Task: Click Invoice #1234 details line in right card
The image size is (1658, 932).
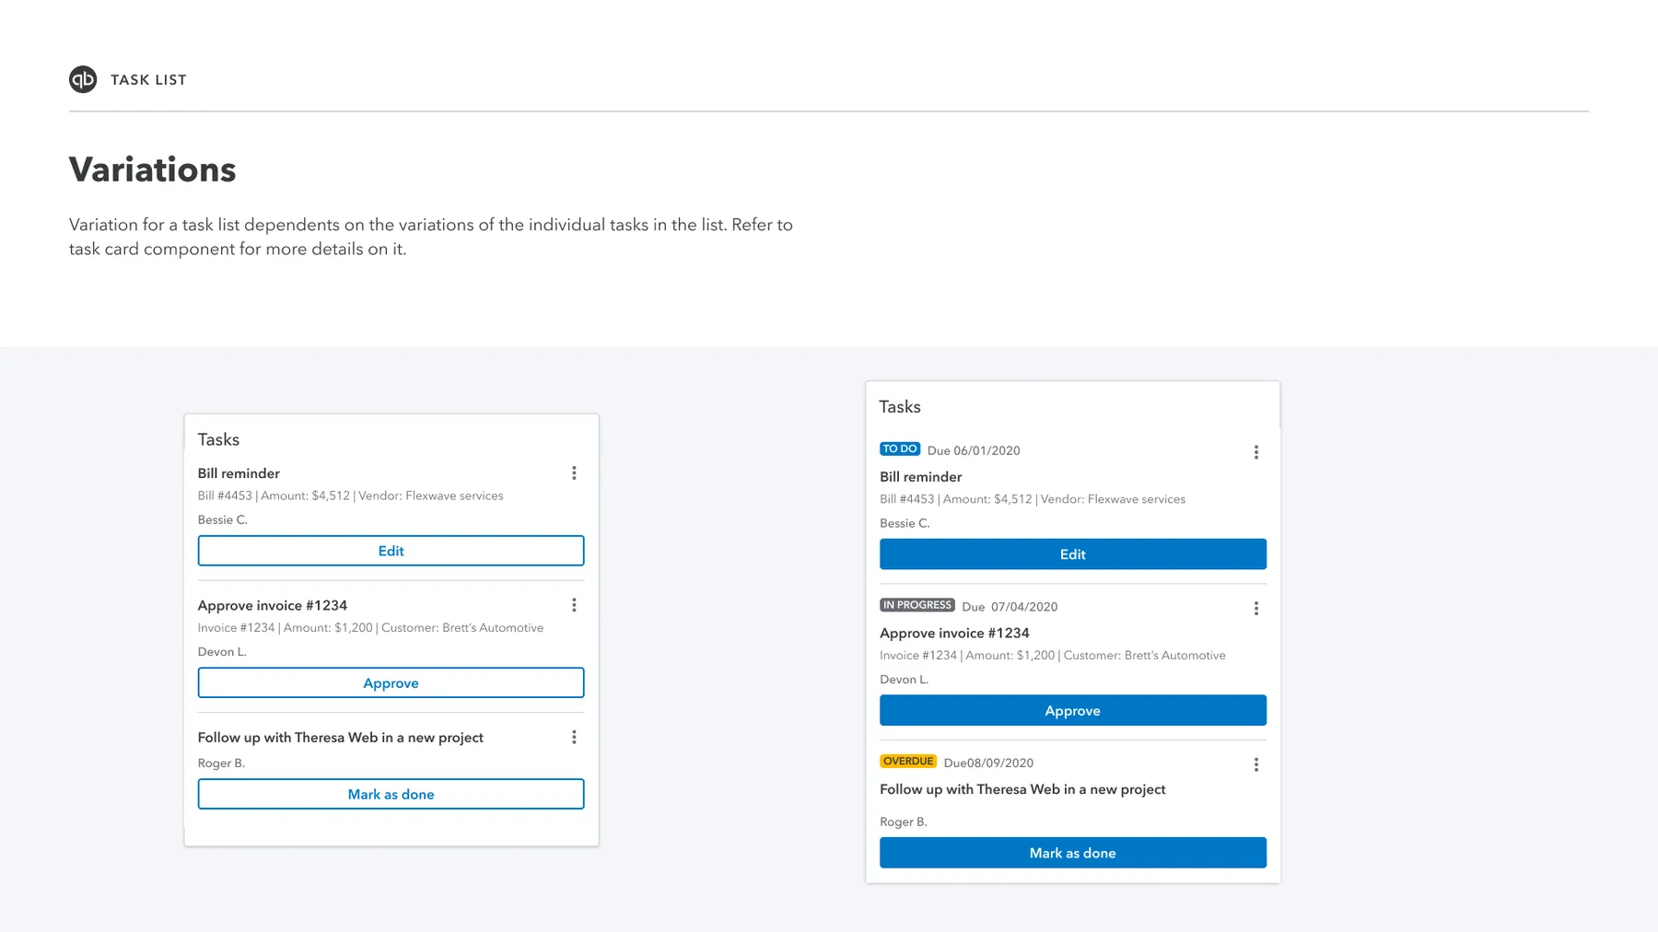Action: (1053, 656)
